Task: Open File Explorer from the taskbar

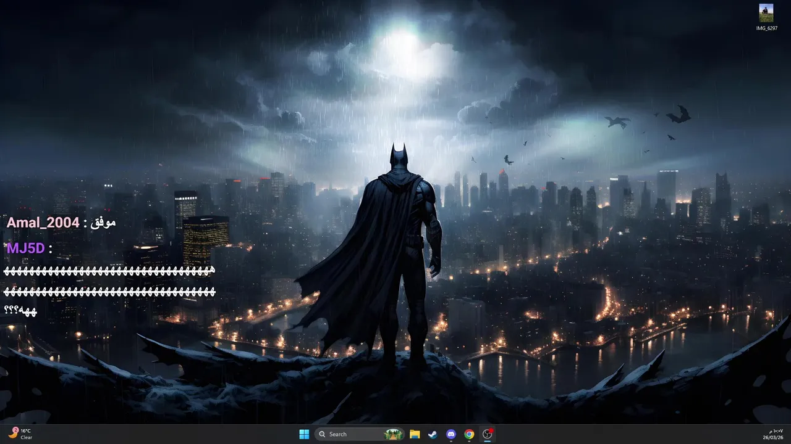Action: click(415, 434)
